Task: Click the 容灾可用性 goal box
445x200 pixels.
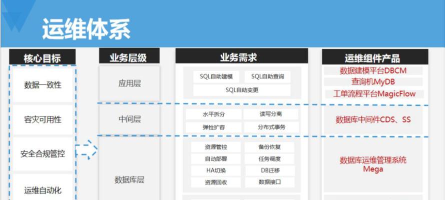Action: (43, 119)
